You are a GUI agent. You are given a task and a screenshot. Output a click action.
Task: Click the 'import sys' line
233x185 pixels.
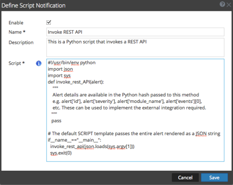coord(59,76)
